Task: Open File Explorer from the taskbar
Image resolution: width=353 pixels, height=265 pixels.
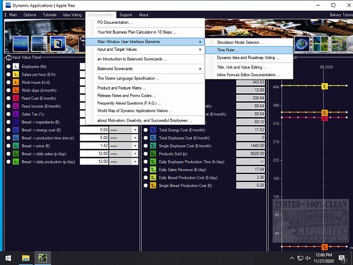Action: pos(26,258)
